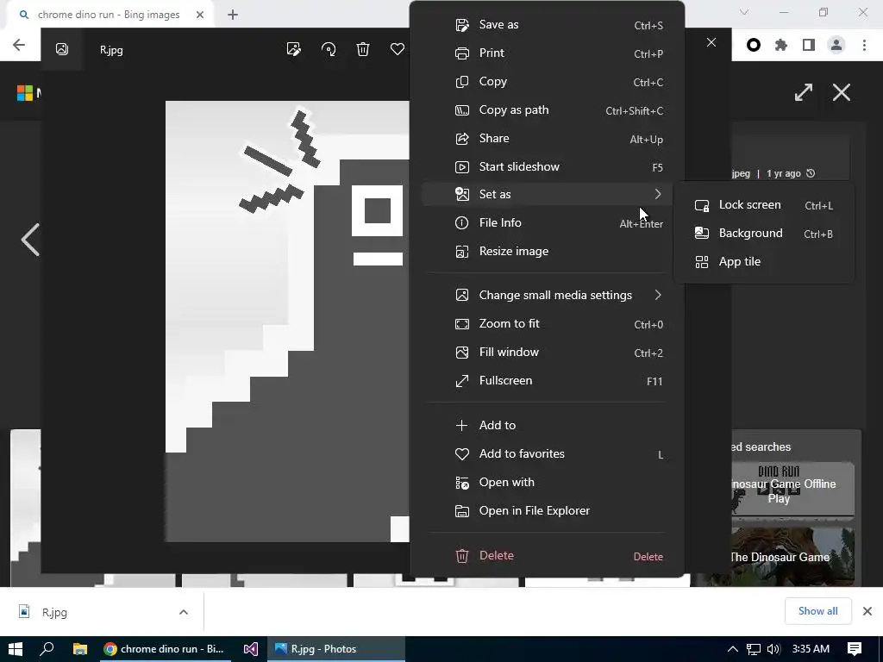
Task: Expand Bing image viewer with diagonal arrows icon
Action: coord(804,92)
